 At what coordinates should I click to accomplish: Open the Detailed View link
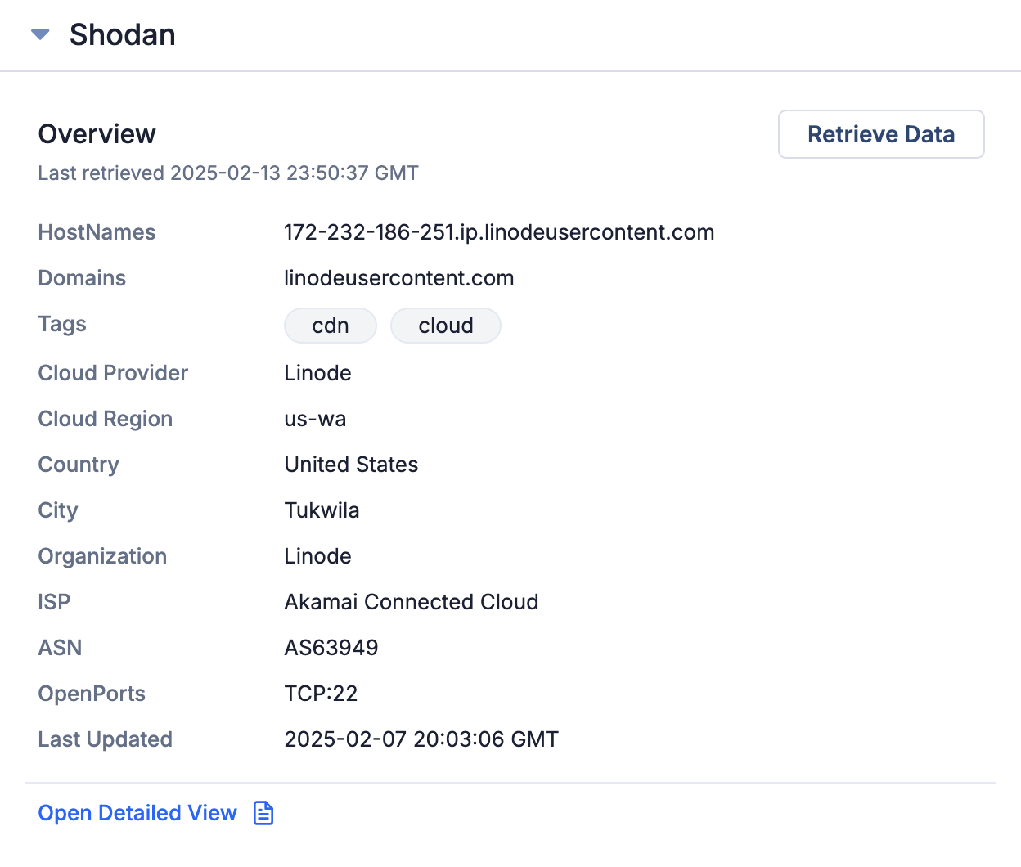point(137,812)
